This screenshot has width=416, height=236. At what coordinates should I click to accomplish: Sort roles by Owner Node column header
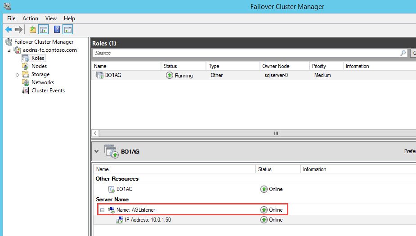284,66
